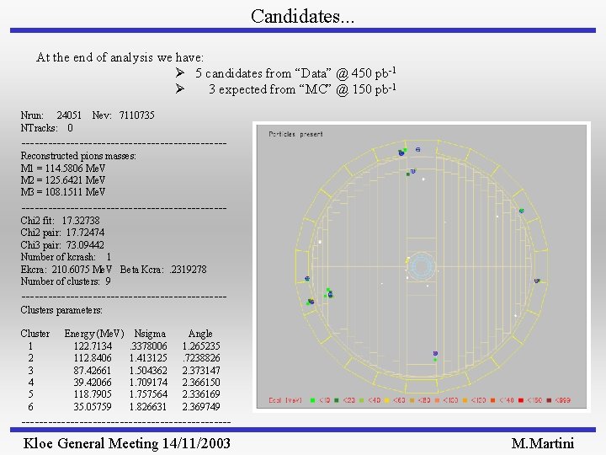Click the Angle value 2.373147
606x455 pixels.
[201, 370]
